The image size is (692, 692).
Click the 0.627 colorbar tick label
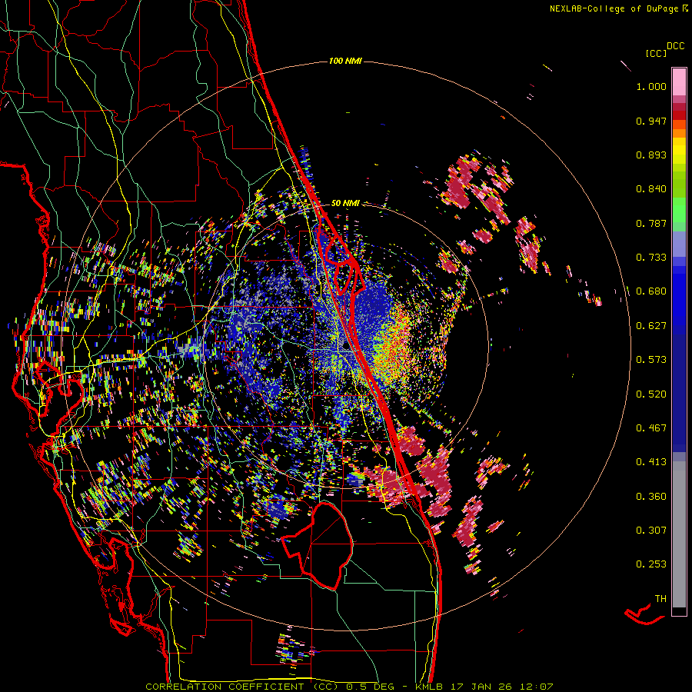click(x=651, y=326)
